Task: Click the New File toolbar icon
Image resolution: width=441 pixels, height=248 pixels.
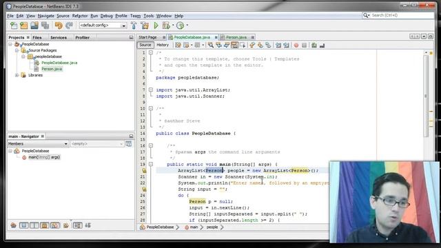Action: pos(14,25)
